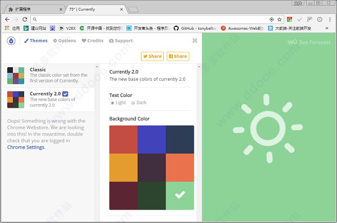
Task: Choose Light text color radio
Action: [x=112, y=103]
